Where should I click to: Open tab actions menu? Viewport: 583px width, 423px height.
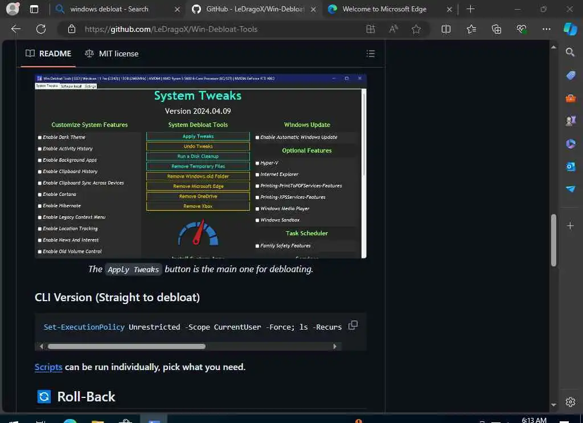click(34, 9)
